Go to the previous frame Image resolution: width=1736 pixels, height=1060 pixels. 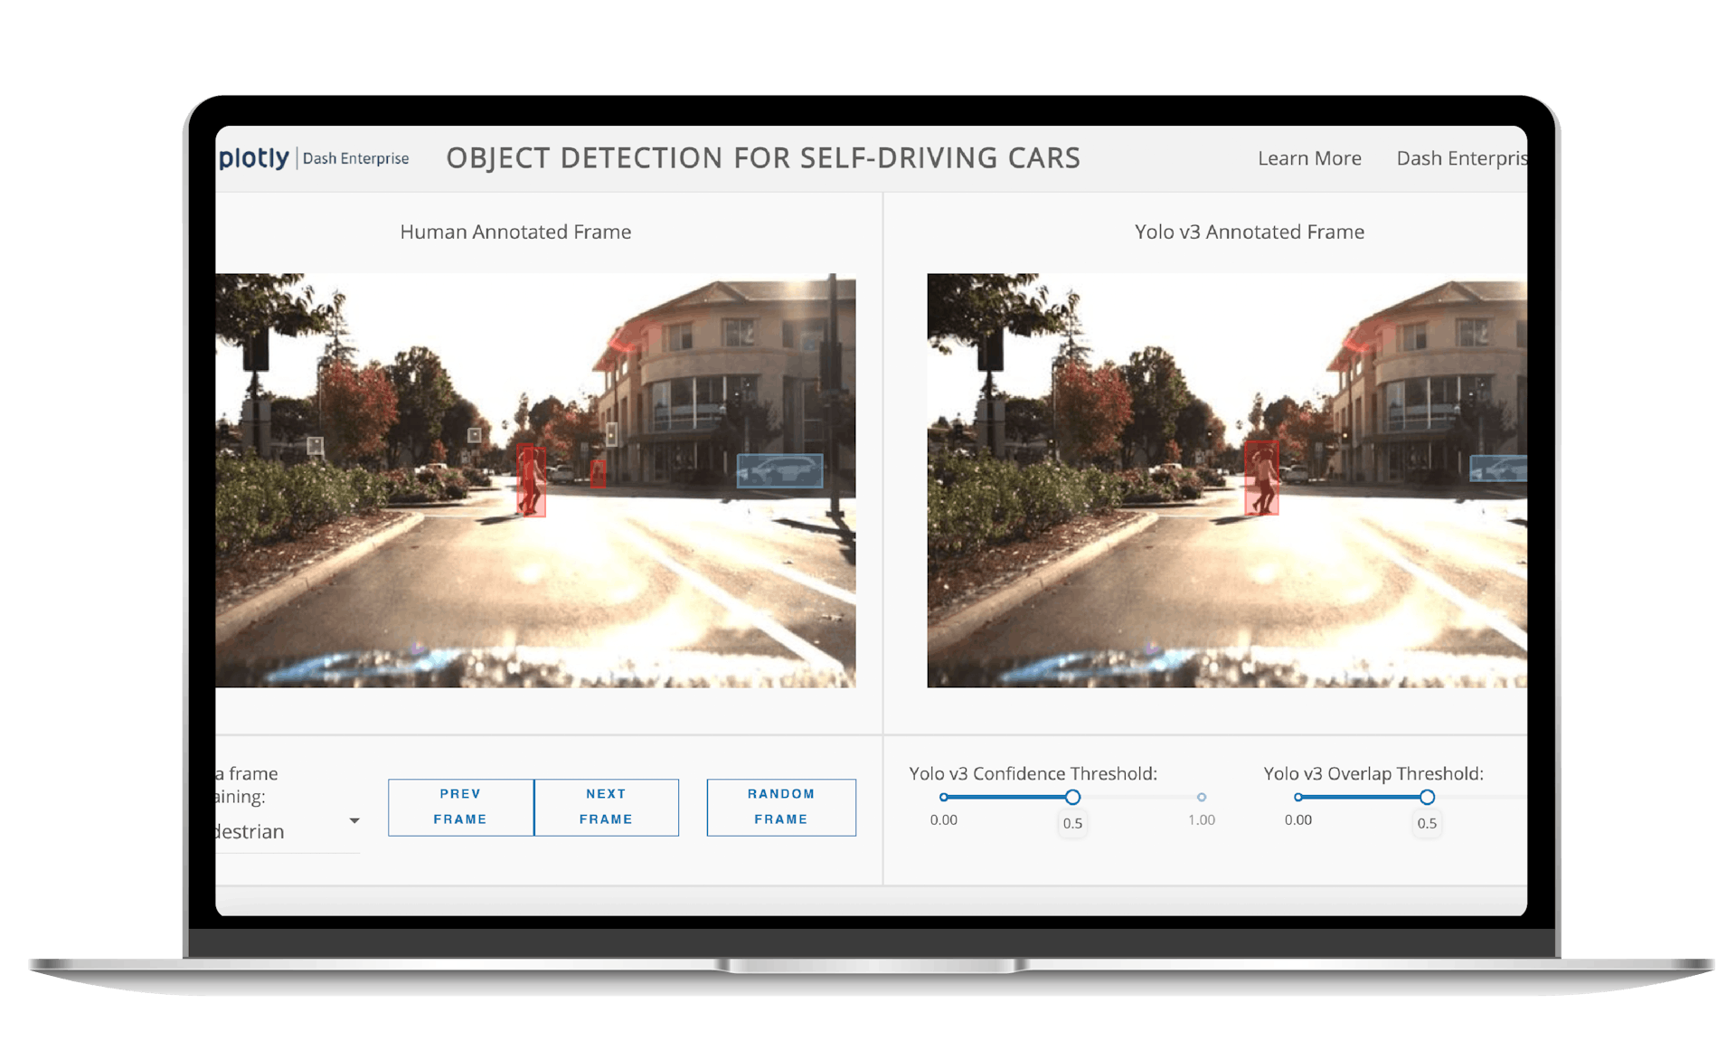pyautogui.click(x=460, y=807)
